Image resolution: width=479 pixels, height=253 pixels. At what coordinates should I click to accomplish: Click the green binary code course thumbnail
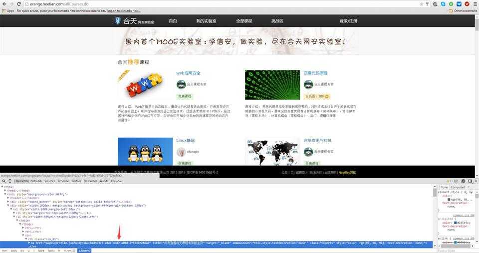point(272,85)
